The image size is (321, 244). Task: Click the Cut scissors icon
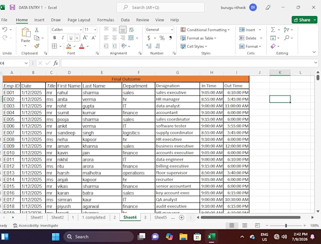pos(37,30)
